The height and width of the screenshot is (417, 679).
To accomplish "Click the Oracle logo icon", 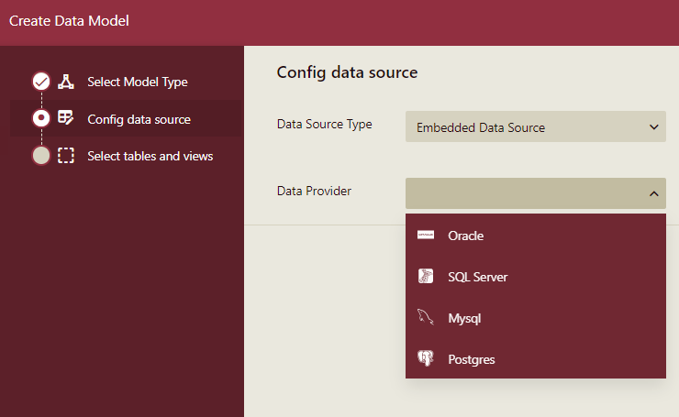I will pyautogui.click(x=425, y=235).
